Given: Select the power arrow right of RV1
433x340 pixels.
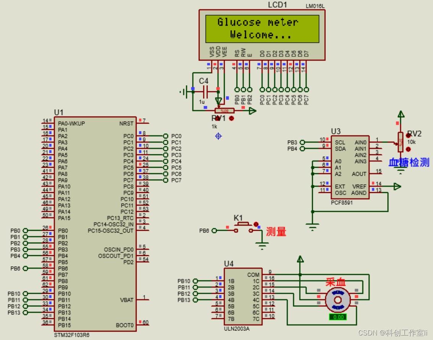Looking at the screenshot, I should [x=253, y=111].
